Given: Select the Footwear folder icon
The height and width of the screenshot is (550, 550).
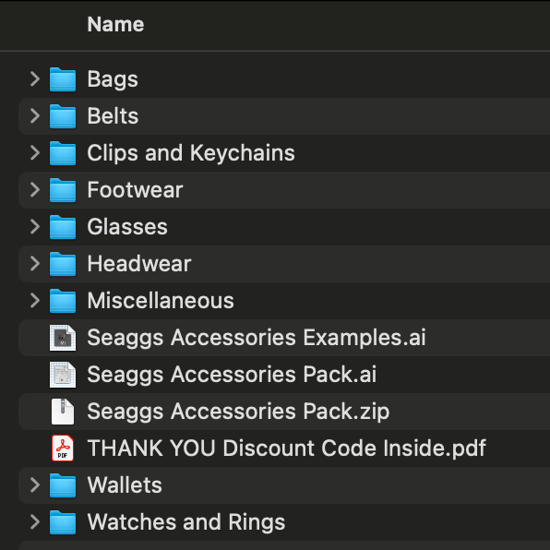Looking at the screenshot, I should pyautogui.click(x=63, y=190).
